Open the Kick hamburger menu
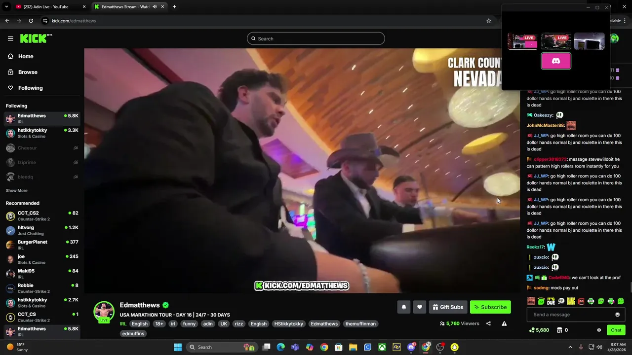Viewport: 632px width, 355px height. (x=10, y=38)
